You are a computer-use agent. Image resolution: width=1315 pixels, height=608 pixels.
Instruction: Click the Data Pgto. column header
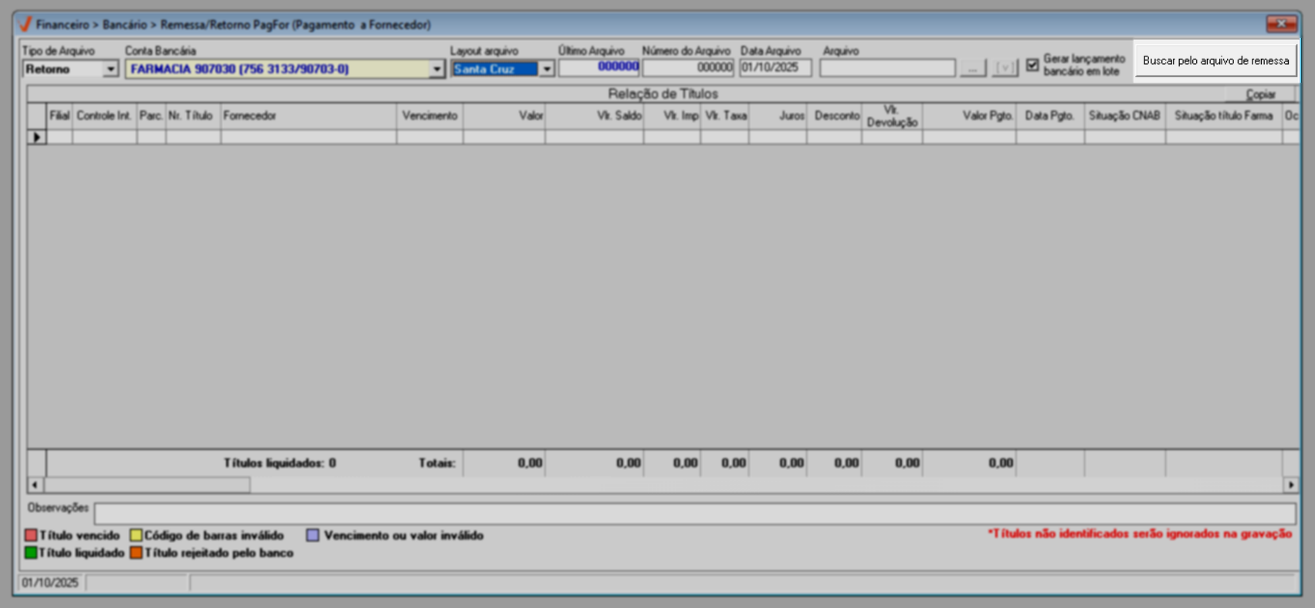pyautogui.click(x=1050, y=116)
